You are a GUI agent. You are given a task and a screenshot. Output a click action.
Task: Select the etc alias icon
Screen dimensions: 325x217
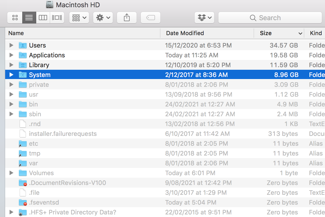click(x=23, y=144)
